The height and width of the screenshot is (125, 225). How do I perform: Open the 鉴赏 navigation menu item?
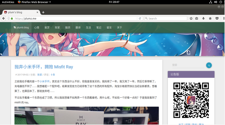[x=47, y=28]
